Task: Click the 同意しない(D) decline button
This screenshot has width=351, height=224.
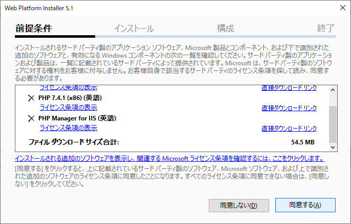Action: coord(239,206)
